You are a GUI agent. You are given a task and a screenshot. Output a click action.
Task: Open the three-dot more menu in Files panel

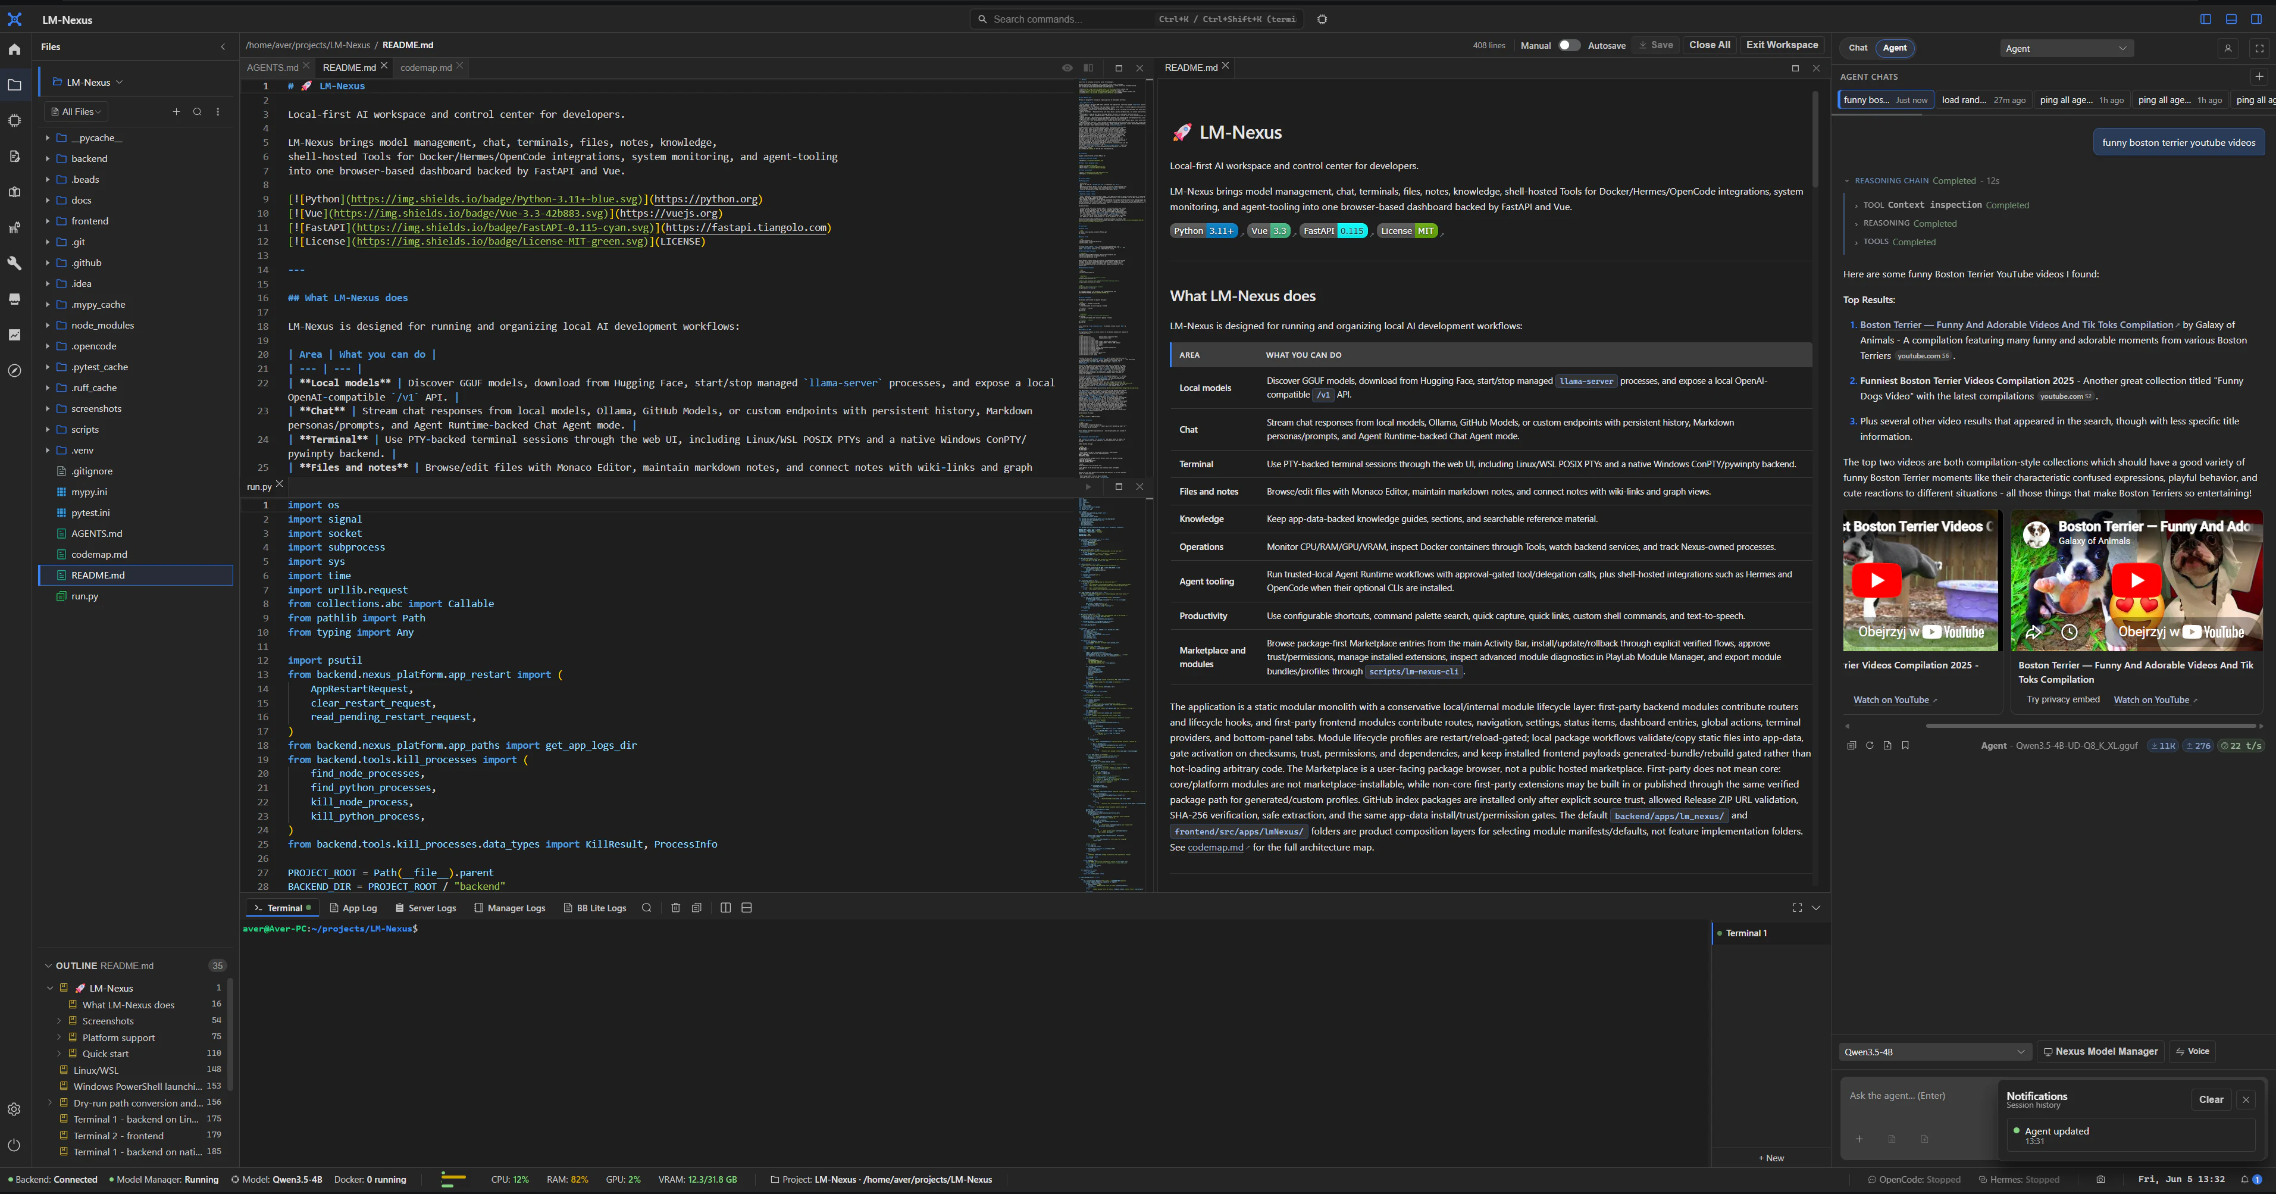(218, 111)
